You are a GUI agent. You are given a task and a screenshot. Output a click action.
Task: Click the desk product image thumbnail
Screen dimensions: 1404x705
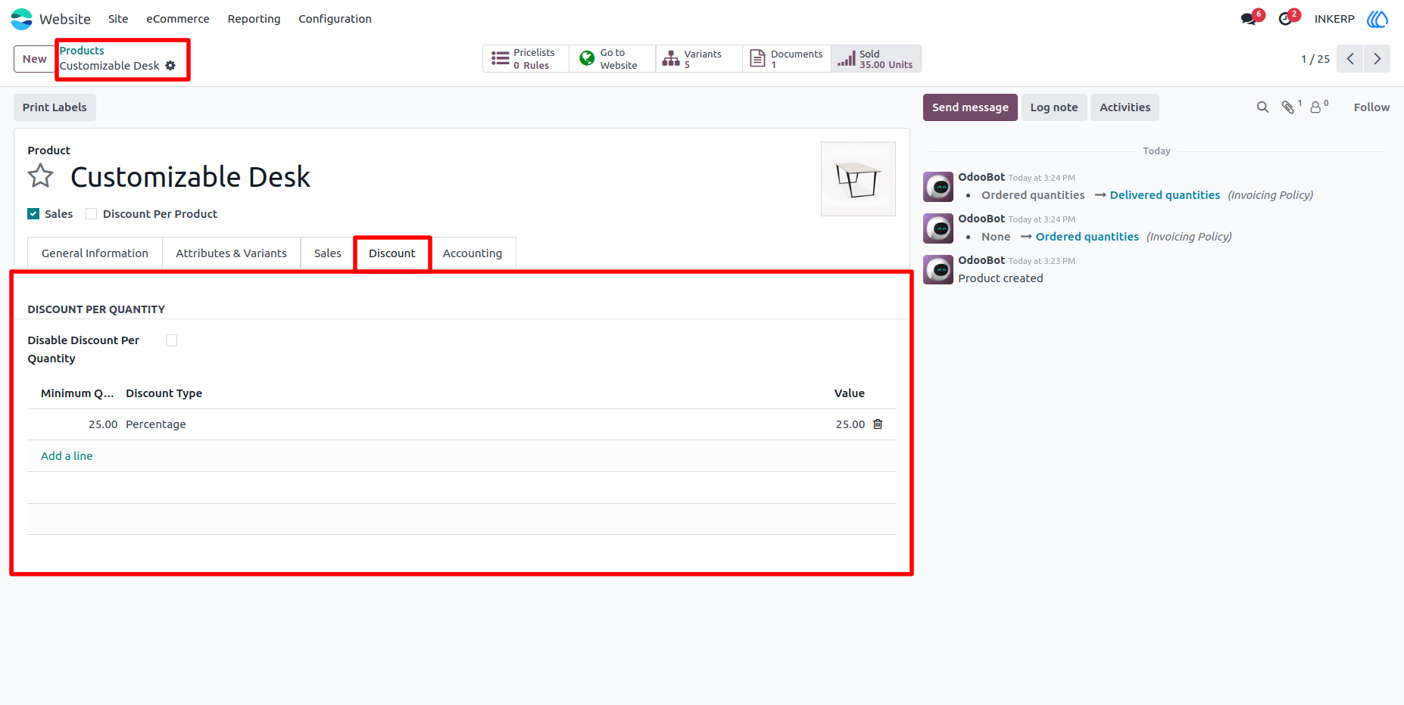click(858, 179)
